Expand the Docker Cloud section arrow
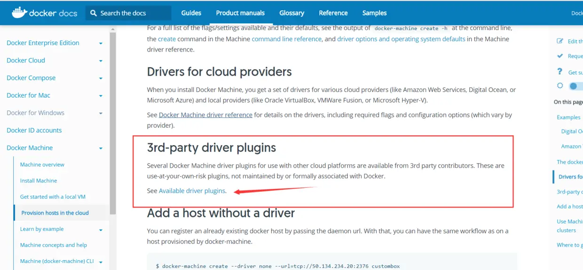 tap(101, 61)
